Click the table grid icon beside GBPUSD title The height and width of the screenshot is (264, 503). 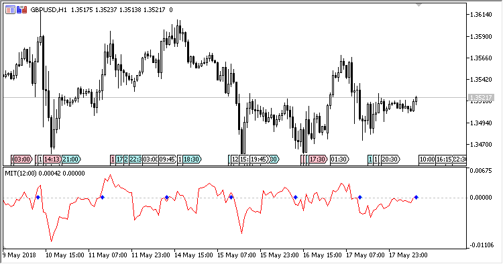pos(10,10)
